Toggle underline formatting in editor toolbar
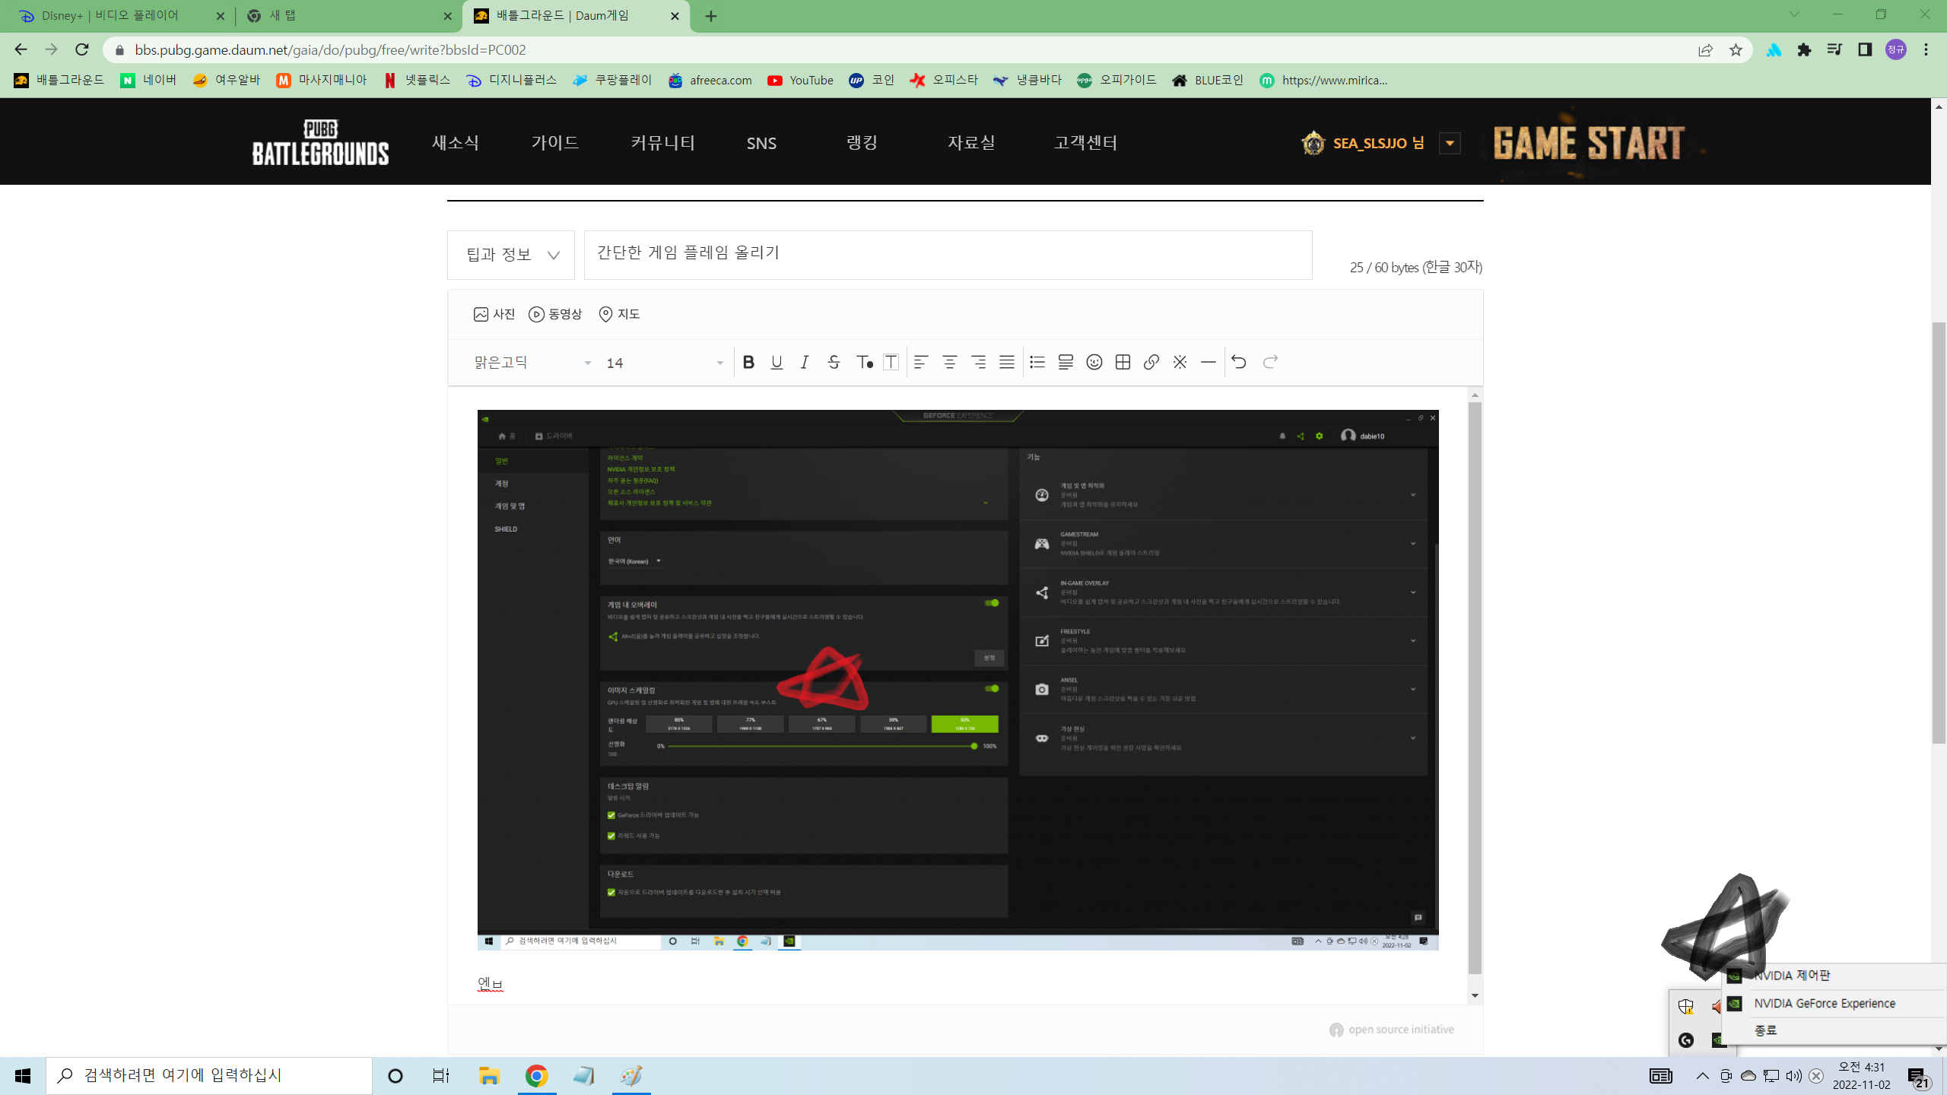 (x=777, y=362)
